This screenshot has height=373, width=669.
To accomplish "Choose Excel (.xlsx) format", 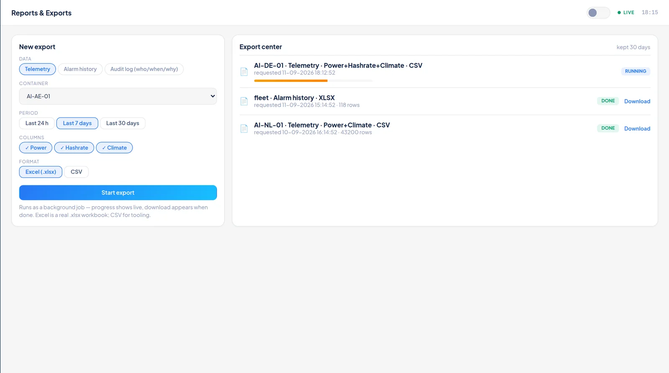I will point(41,172).
